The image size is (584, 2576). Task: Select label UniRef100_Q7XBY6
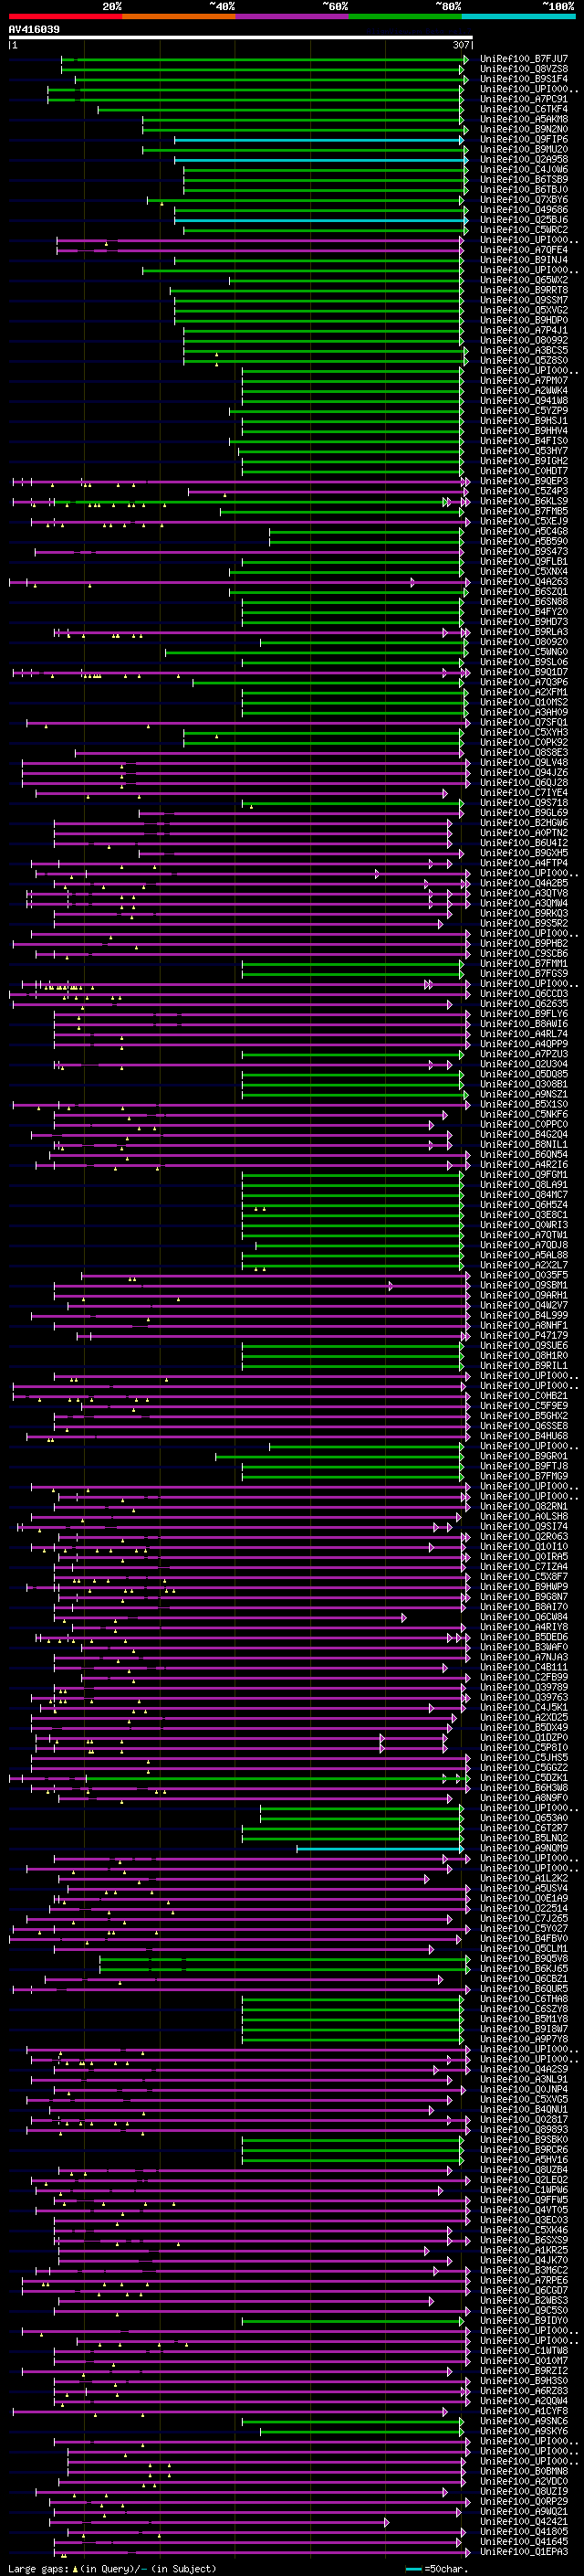524,200
